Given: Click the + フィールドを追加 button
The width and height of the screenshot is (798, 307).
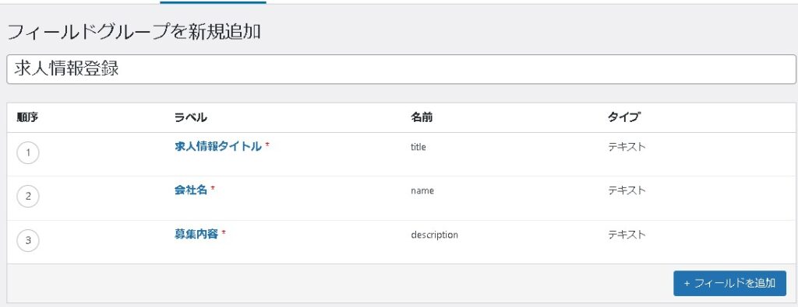Looking at the screenshot, I should tap(729, 283).
